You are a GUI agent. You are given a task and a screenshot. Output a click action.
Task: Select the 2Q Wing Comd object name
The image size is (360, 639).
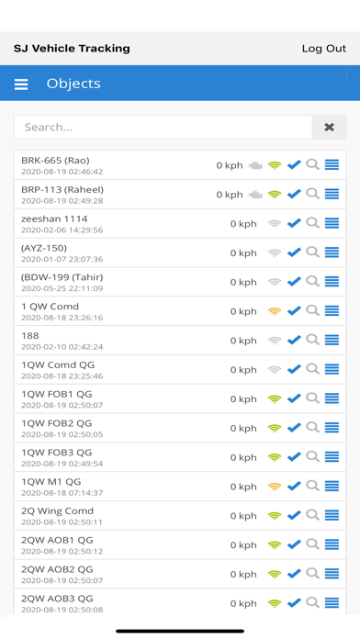tap(58, 511)
